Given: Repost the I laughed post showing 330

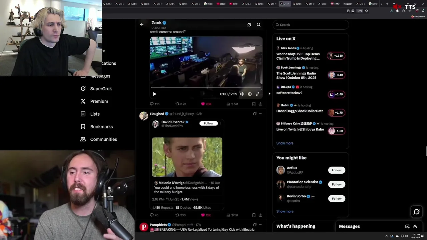Looking at the screenshot, I should pyautogui.click(x=180, y=215).
